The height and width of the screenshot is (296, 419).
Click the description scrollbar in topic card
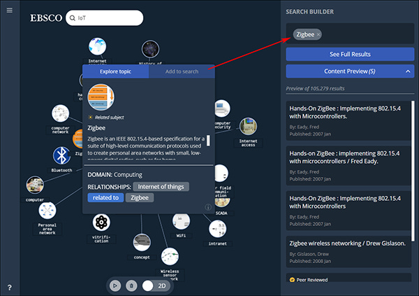coord(208,141)
